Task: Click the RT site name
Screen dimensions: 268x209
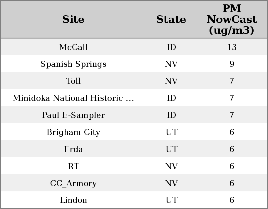Action: click(x=73, y=166)
